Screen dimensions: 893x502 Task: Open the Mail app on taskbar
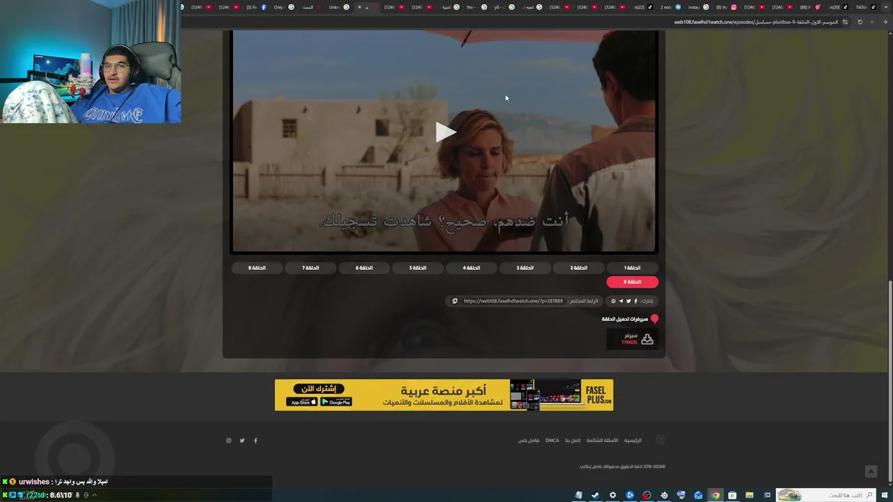[x=698, y=495]
